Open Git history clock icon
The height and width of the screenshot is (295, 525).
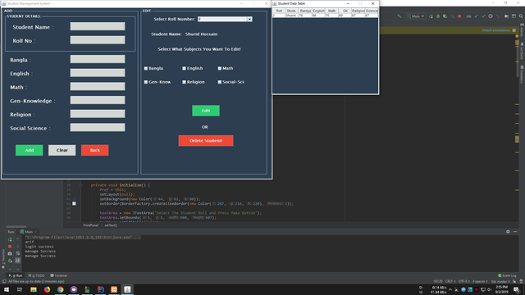[x=491, y=16]
